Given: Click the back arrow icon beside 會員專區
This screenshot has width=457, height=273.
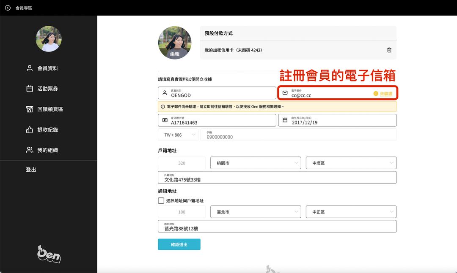Looking at the screenshot, I should (8, 8).
